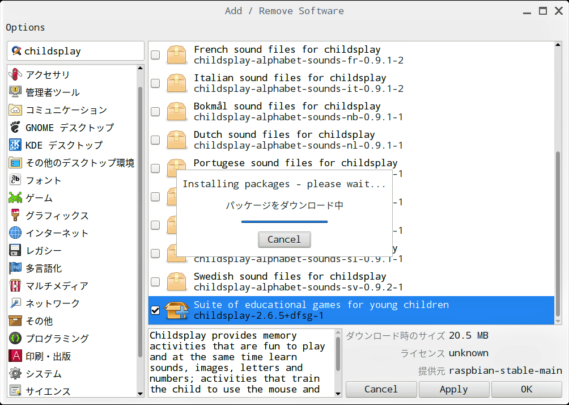Click 'childsplay-alphabet-sounds-fr-0.9.1-2' text
Image resolution: width=569 pixels, height=405 pixels.
tap(299, 60)
